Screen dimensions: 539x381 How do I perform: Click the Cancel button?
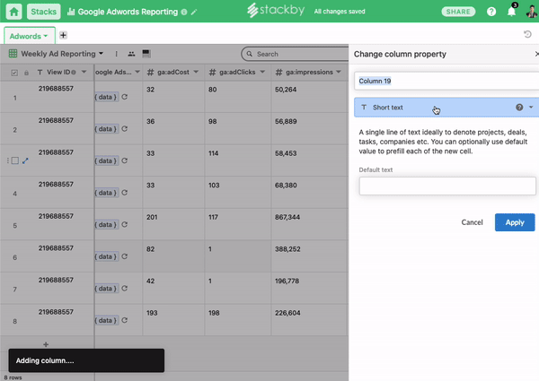click(472, 222)
